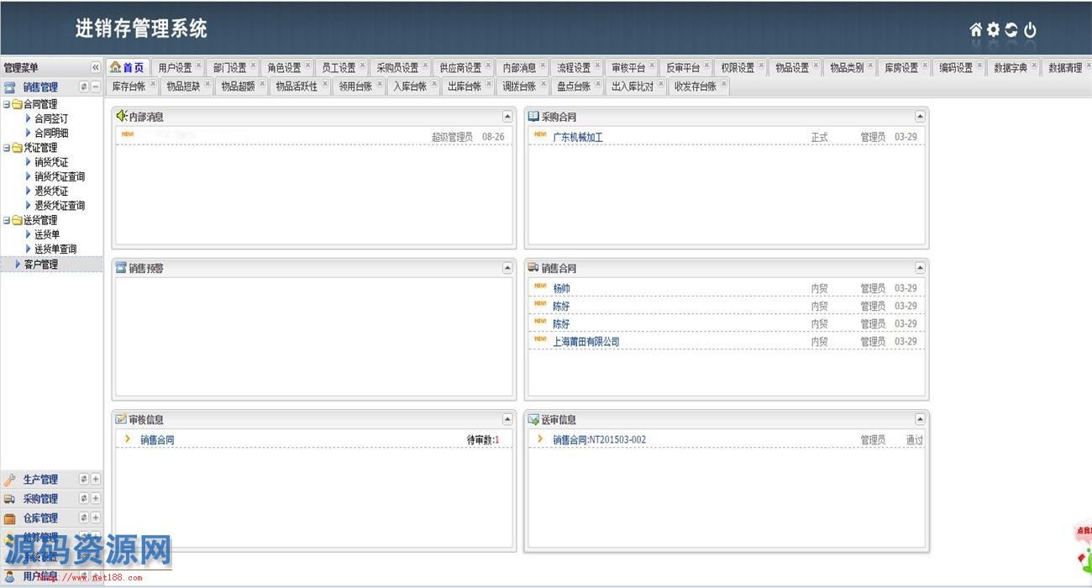Click refresh icon beside 生产管理

pos(84,479)
